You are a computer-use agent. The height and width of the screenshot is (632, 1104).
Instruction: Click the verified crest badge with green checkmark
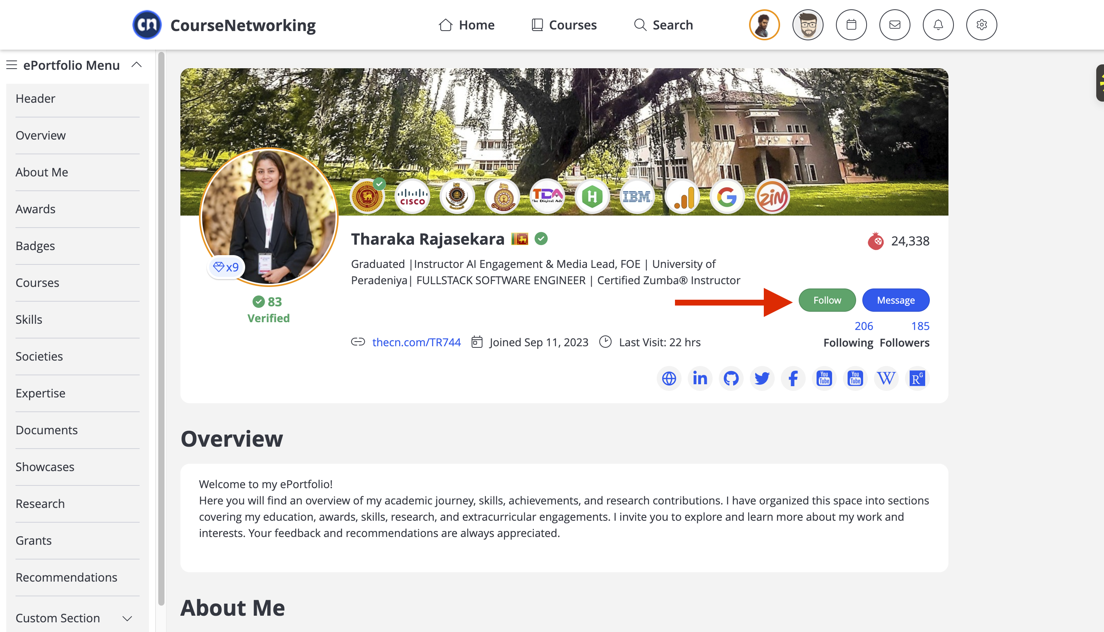click(x=367, y=197)
